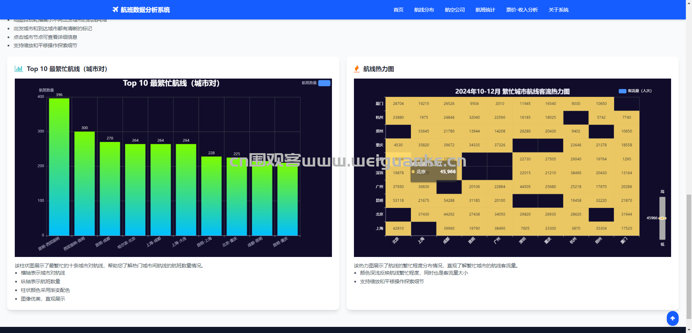Click the flame icon beside 航线热力图 title
Screen dimensions: 692x333
pos(357,68)
